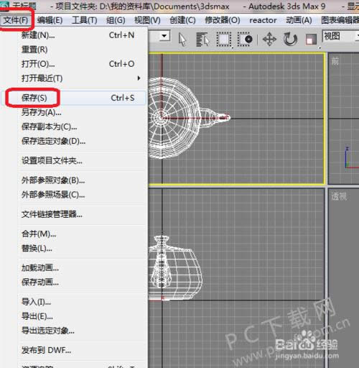Click 导入(I)... in the file menu
359x368 pixels.
tap(36, 302)
